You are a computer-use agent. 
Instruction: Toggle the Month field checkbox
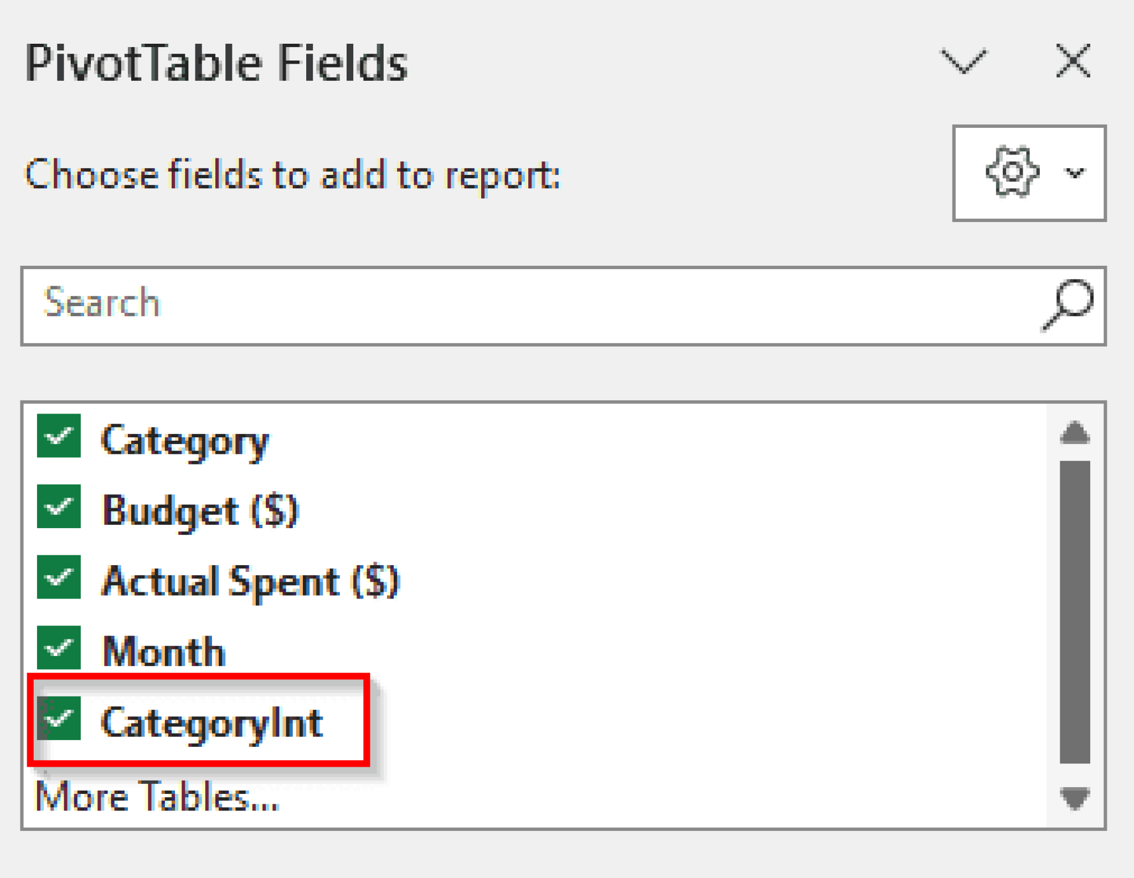click(x=59, y=648)
